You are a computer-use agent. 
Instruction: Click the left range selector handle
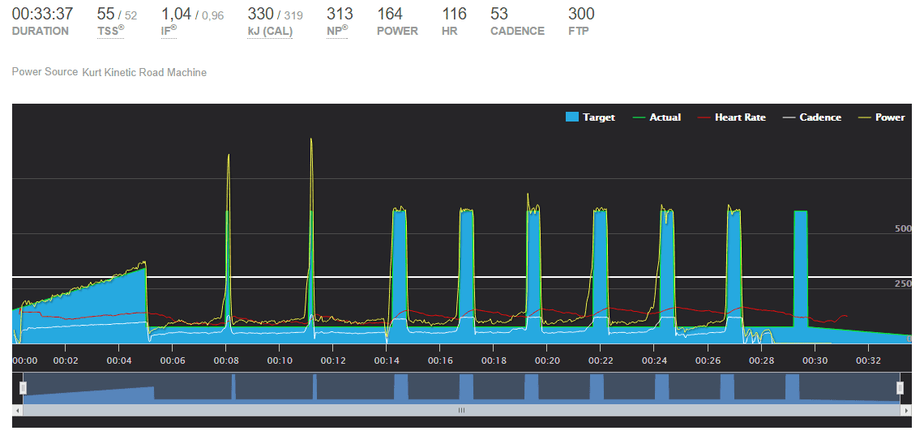pyautogui.click(x=23, y=389)
